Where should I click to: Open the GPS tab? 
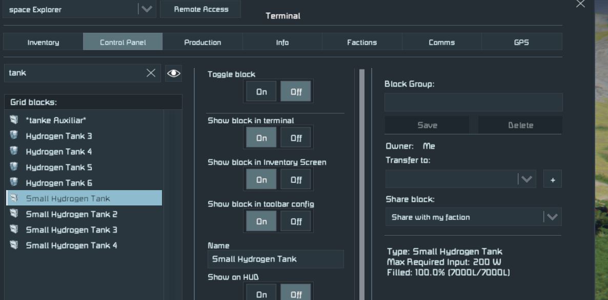(x=521, y=42)
